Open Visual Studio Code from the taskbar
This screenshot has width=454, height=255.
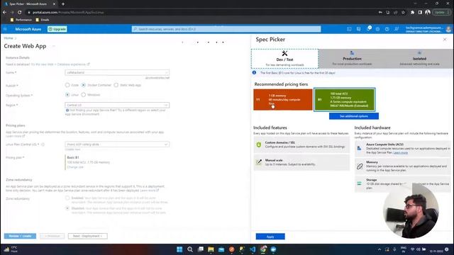[253, 249]
